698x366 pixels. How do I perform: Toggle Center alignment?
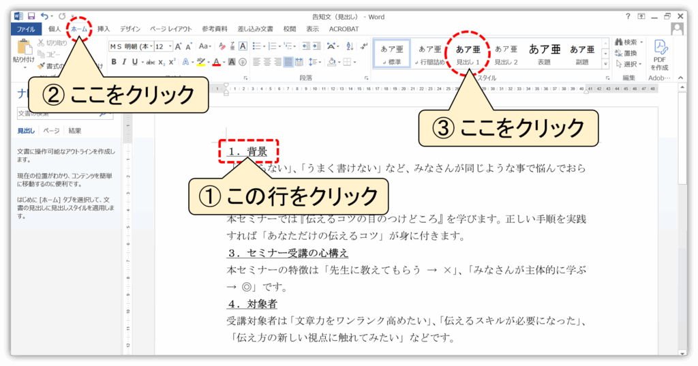(267, 62)
